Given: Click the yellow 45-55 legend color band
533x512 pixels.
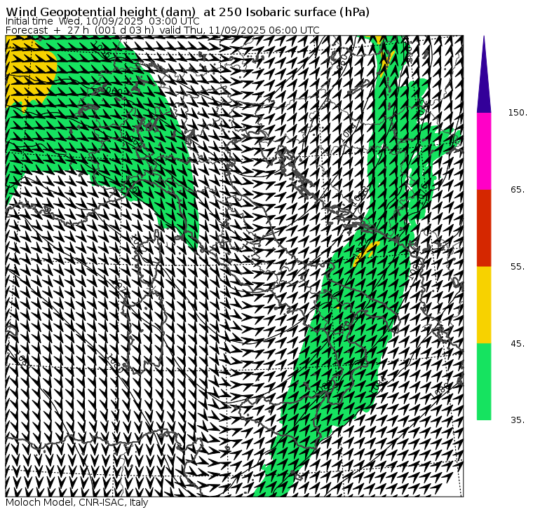Looking at the screenshot, I should point(484,305).
